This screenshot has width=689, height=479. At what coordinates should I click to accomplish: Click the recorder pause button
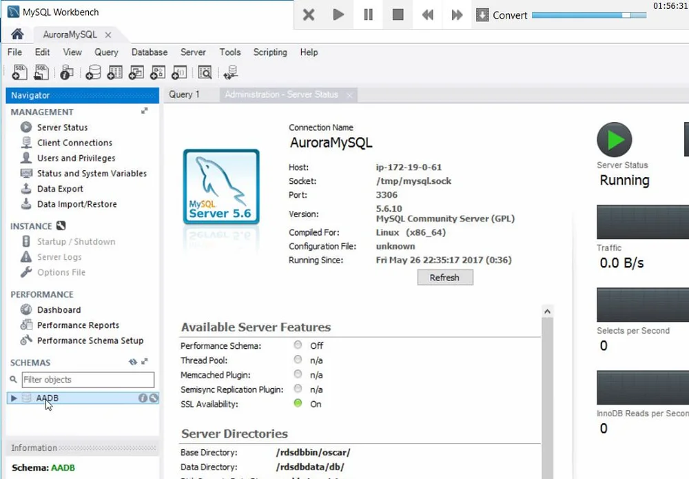368,14
